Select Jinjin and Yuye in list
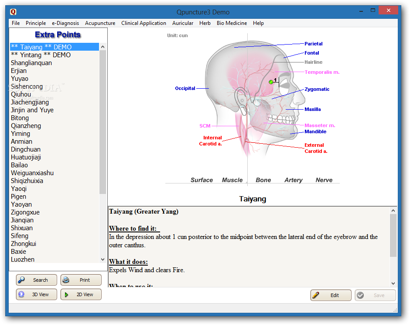The width and height of the screenshot is (410, 325). coord(55,110)
